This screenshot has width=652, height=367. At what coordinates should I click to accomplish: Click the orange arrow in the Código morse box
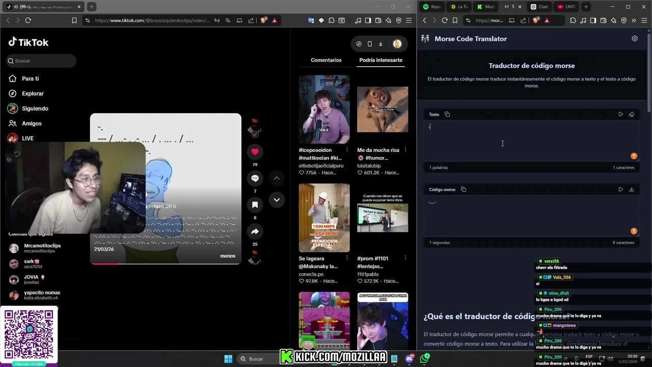click(634, 231)
